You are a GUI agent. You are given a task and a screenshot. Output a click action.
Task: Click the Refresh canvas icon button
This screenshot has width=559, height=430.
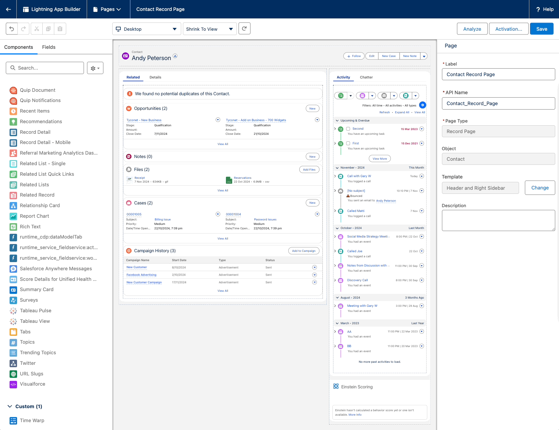(244, 29)
